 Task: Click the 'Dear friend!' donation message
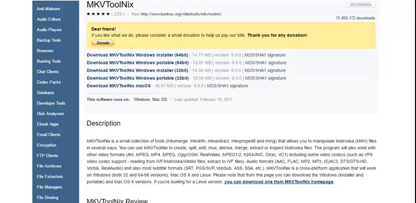[103, 29]
